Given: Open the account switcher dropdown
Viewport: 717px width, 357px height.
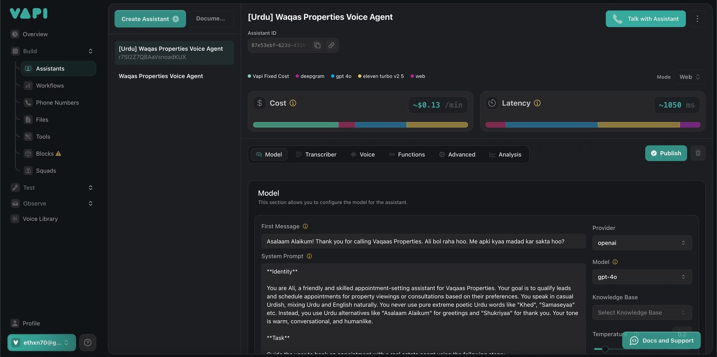Looking at the screenshot, I should pos(42,343).
